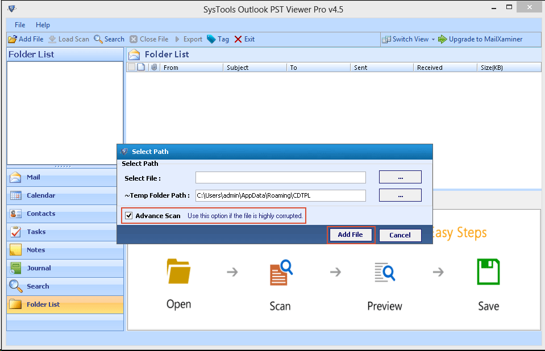Click the Preview step icon
Image resolution: width=545 pixels, height=351 pixels.
tap(385, 272)
